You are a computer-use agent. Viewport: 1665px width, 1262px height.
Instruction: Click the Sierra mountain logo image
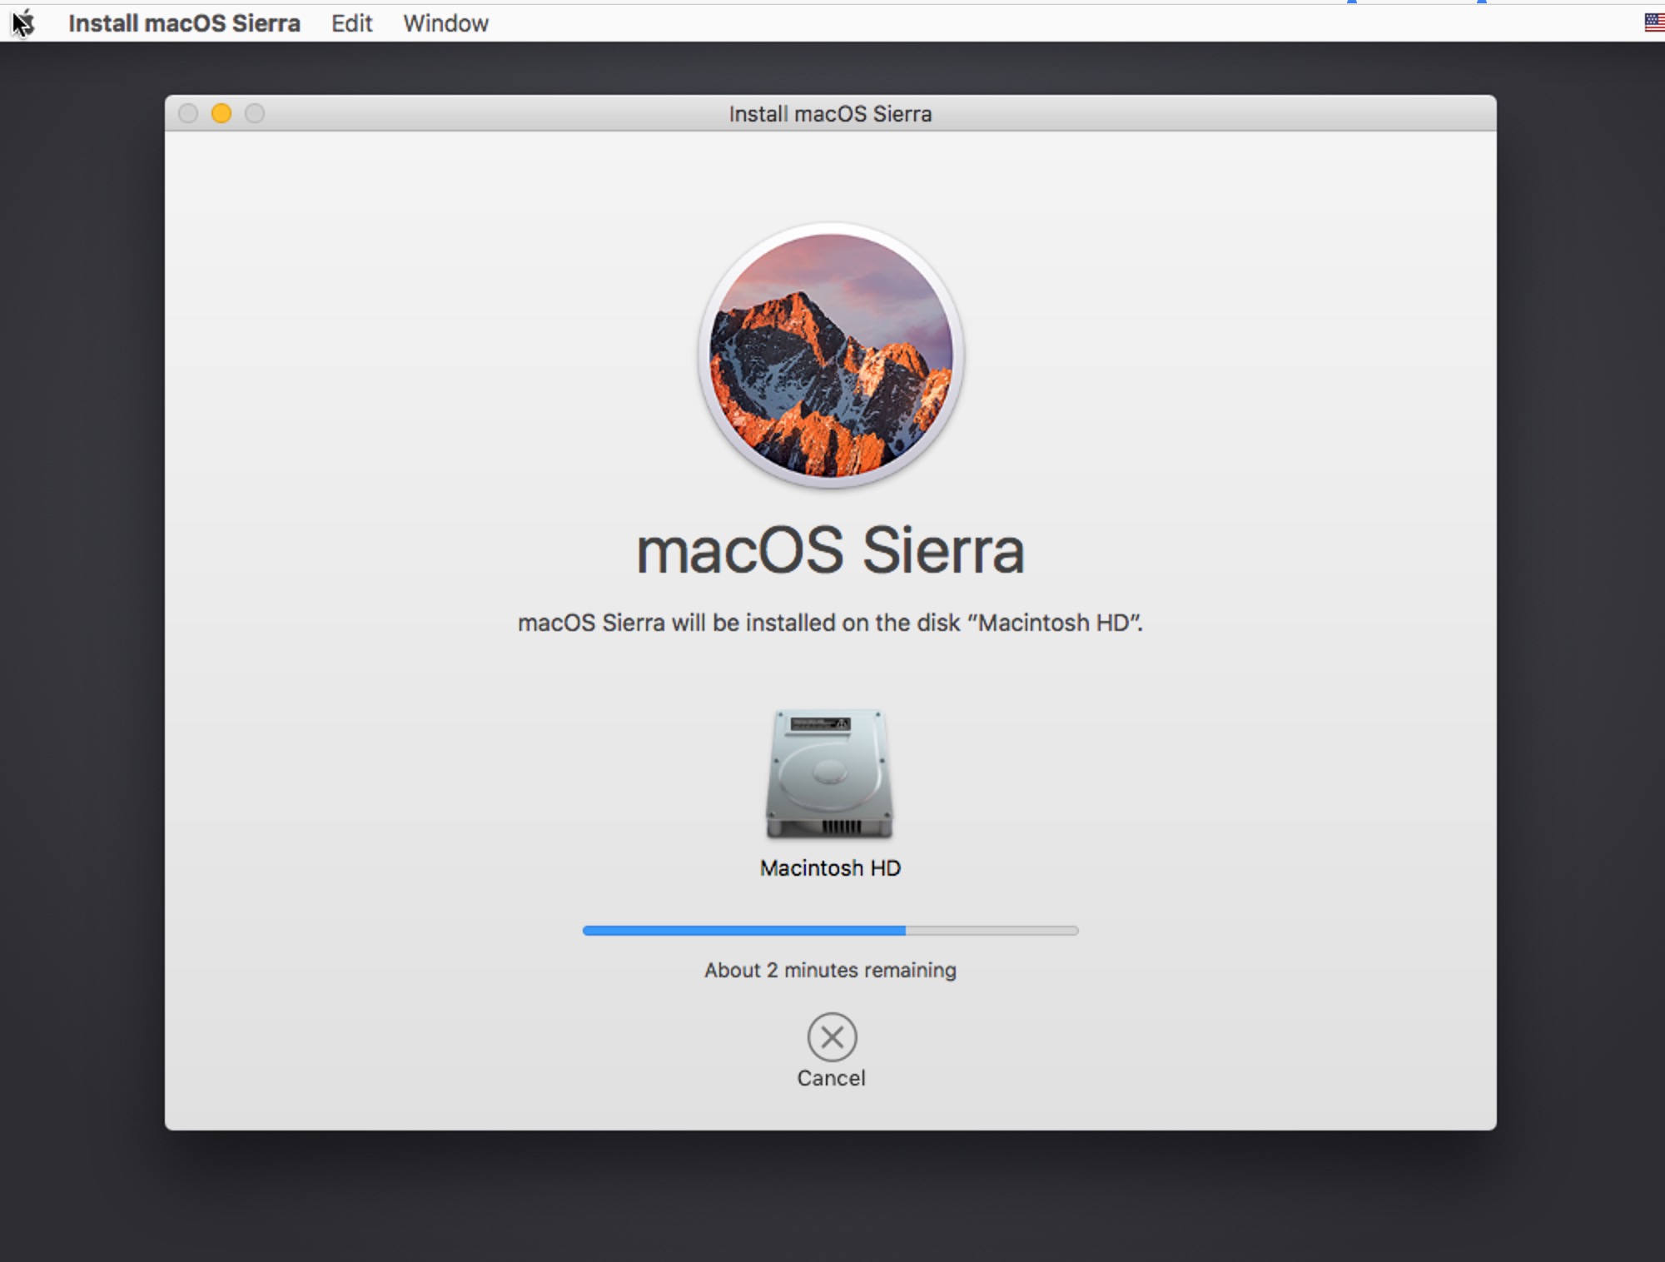831,355
